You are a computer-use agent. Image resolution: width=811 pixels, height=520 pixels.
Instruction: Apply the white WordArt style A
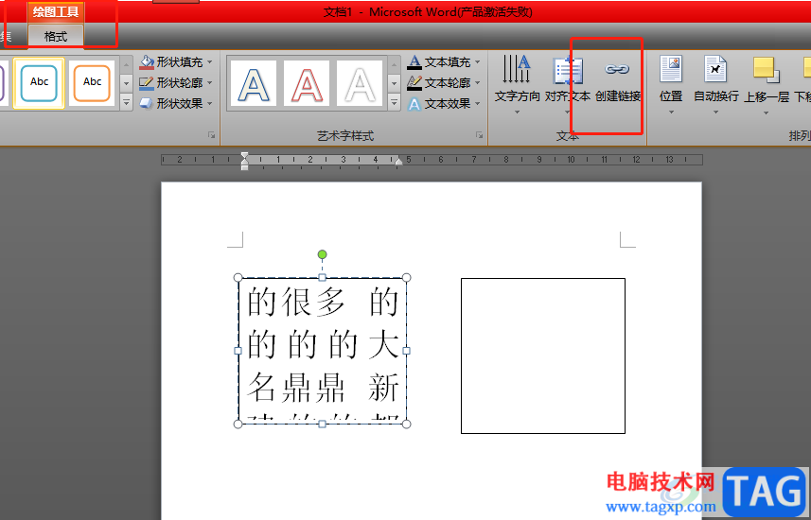pyautogui.click(x=360, y=83)
